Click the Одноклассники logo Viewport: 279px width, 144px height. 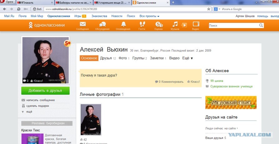click(x=46, y=25)
